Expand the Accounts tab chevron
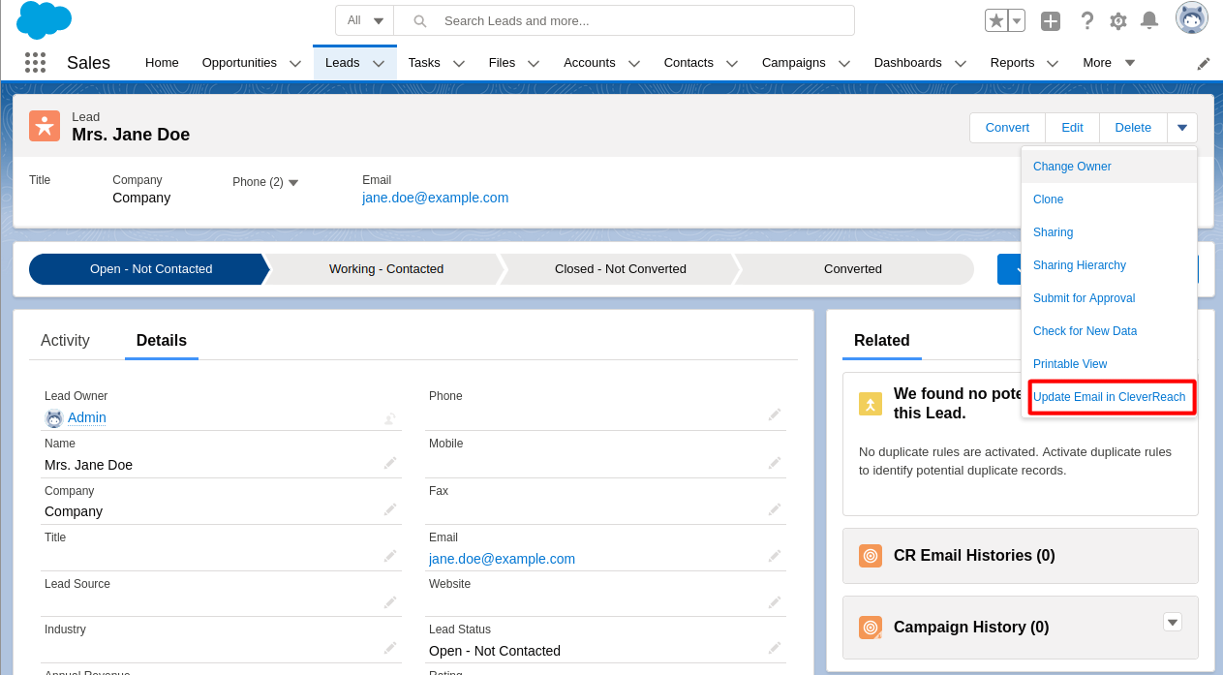This screenshot has width=1223, height=675. point(634,63)
